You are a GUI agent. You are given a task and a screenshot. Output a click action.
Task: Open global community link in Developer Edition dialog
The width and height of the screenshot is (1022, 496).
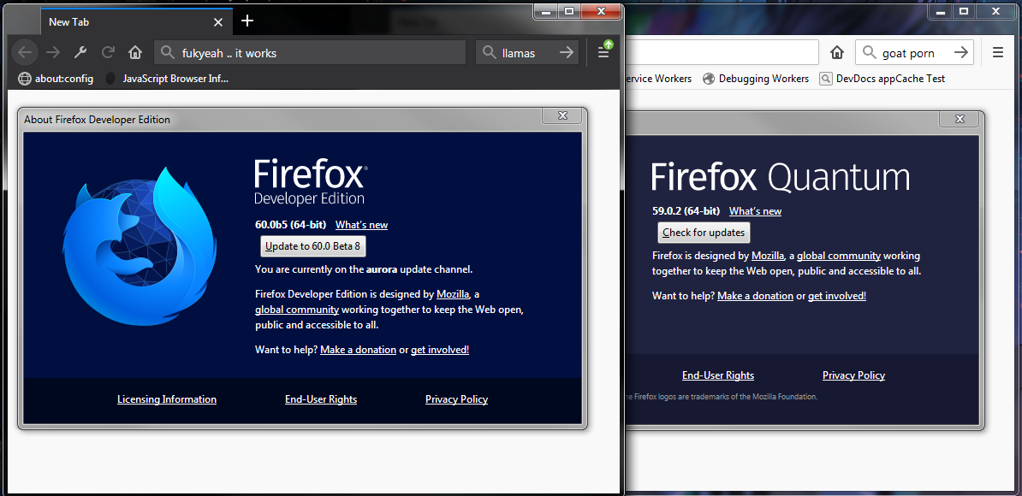click(x=297, y=310)
